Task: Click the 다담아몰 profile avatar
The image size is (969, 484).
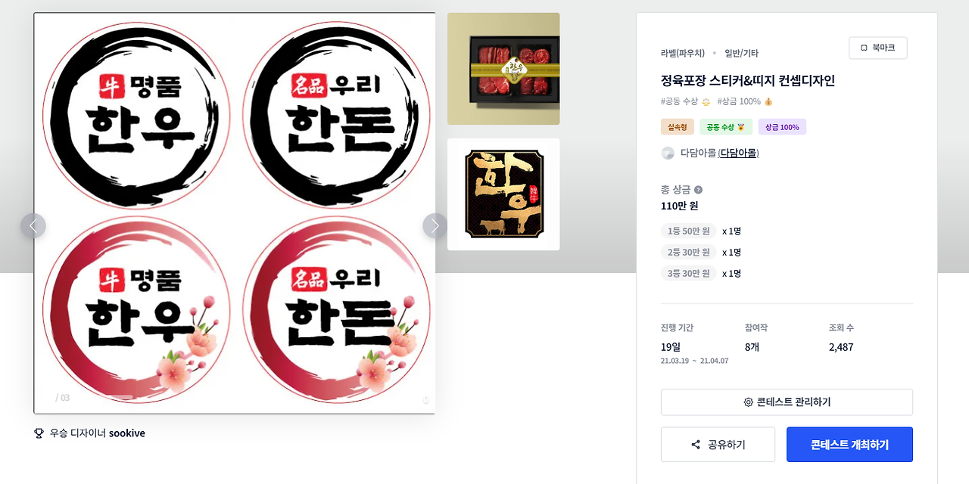Action: point(668,153)
